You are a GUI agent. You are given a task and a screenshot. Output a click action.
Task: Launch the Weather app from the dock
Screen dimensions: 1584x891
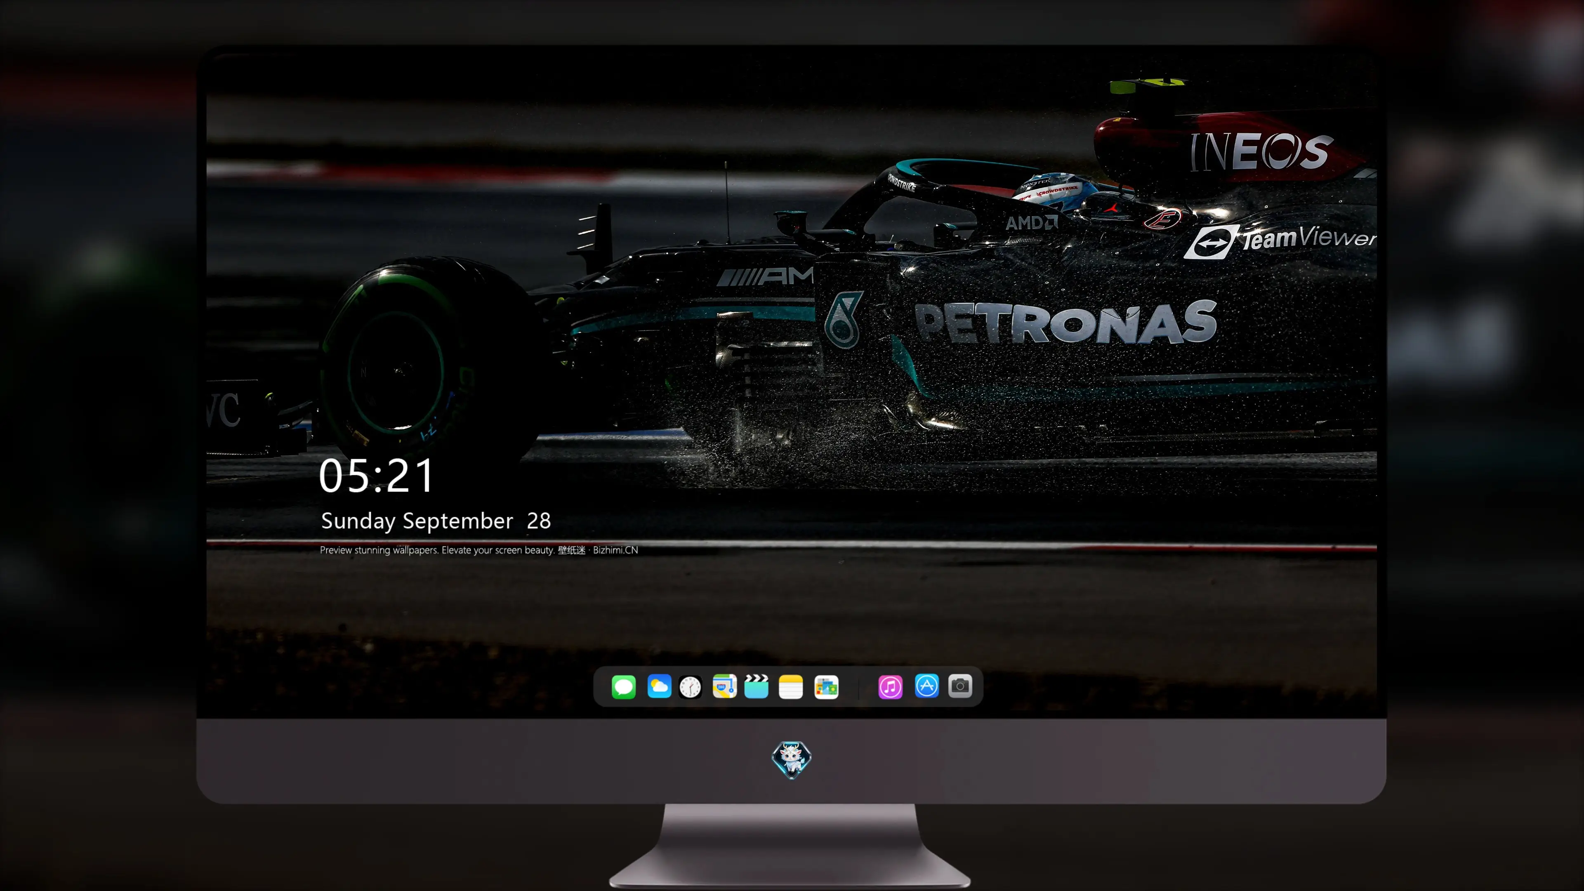tap(659, 686)
